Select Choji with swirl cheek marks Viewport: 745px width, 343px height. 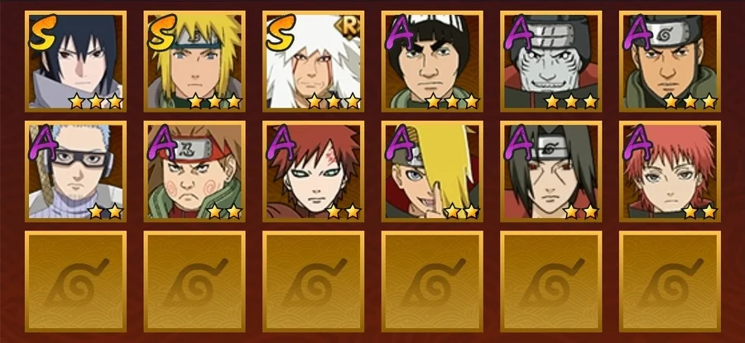195,171
